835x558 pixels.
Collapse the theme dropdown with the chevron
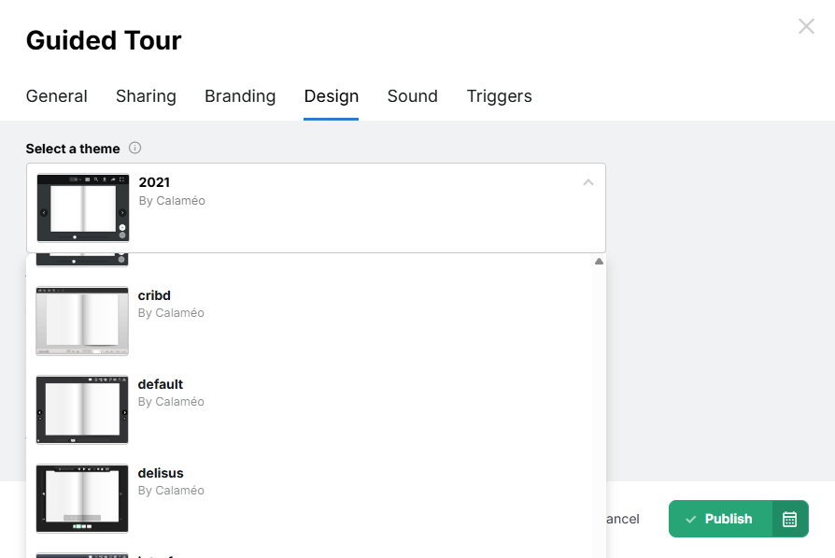click(587, 182)
